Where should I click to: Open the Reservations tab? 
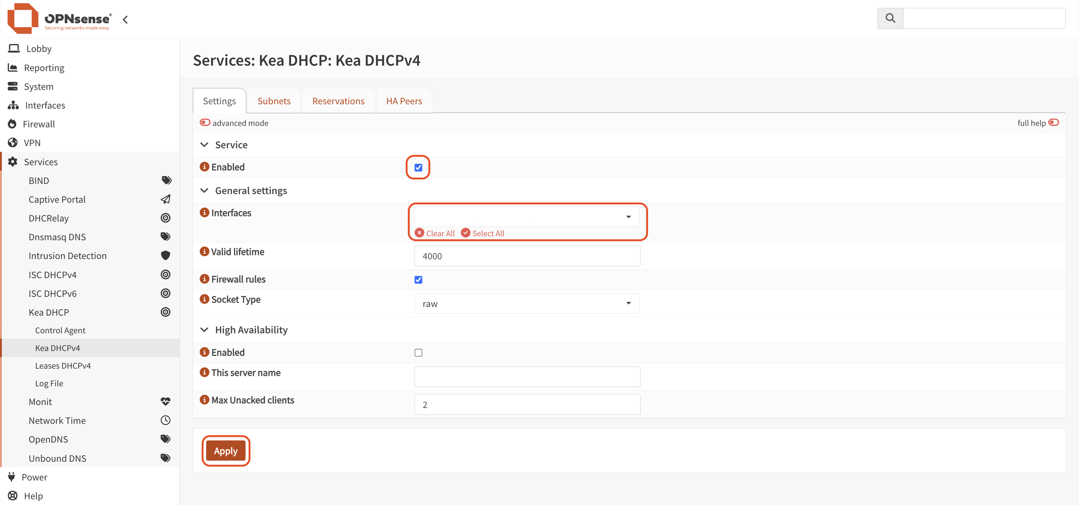point(338,101)
